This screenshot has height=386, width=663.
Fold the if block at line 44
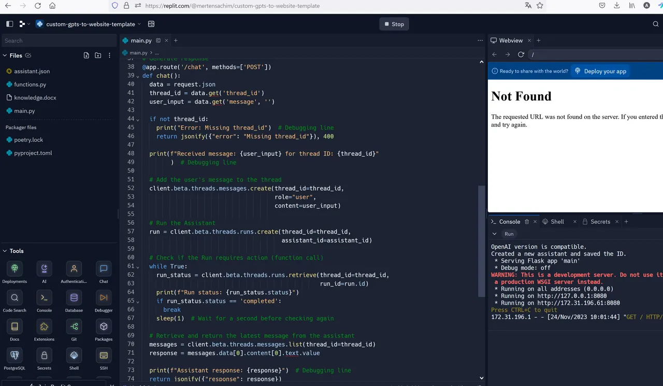[x=137, y=120]
